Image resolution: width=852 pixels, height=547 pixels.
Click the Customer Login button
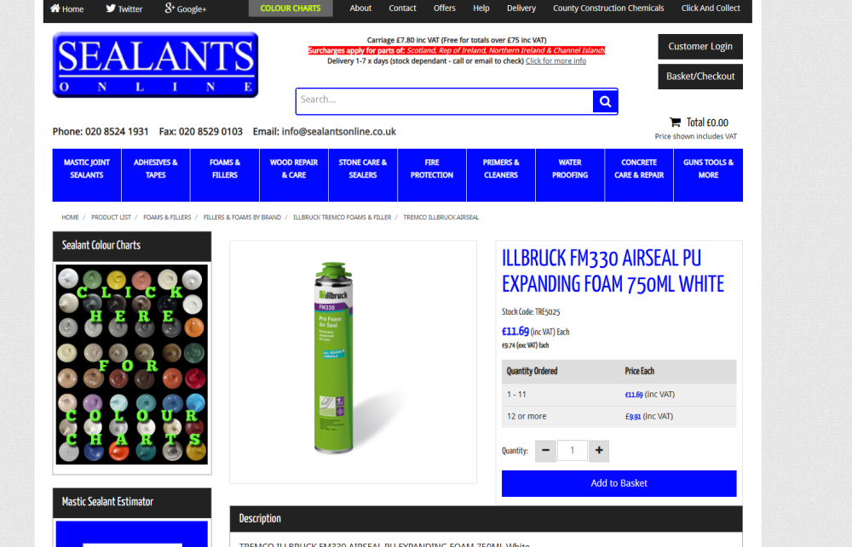699,47
